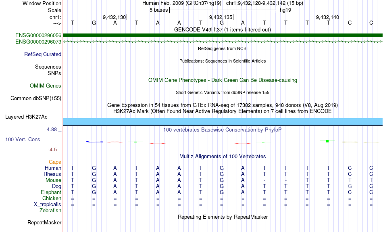383x232 pixels.
Task: Open the OMIM Genes track label
Action: [x=45, y=86]
